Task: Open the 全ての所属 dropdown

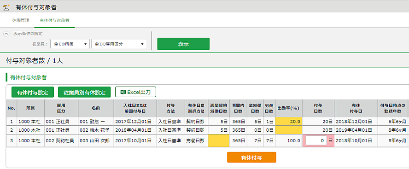Action: tap(70, 44)
